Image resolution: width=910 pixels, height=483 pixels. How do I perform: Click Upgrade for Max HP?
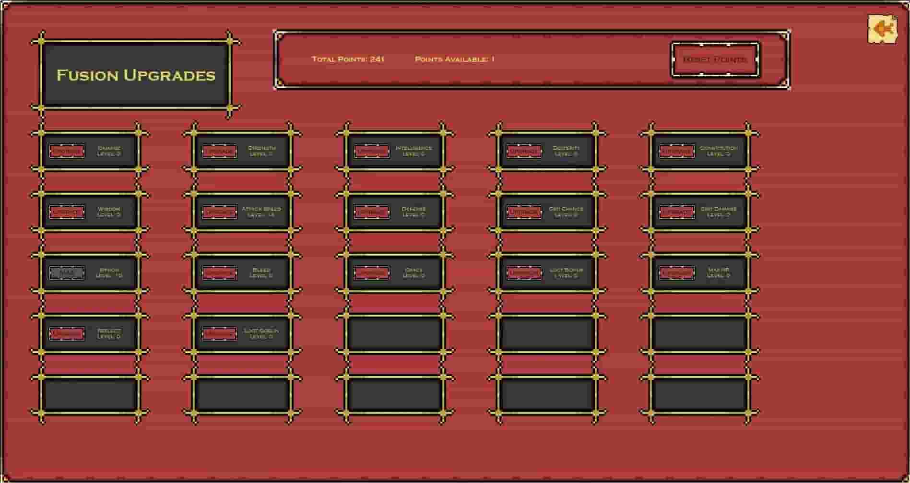click(676, 273)
